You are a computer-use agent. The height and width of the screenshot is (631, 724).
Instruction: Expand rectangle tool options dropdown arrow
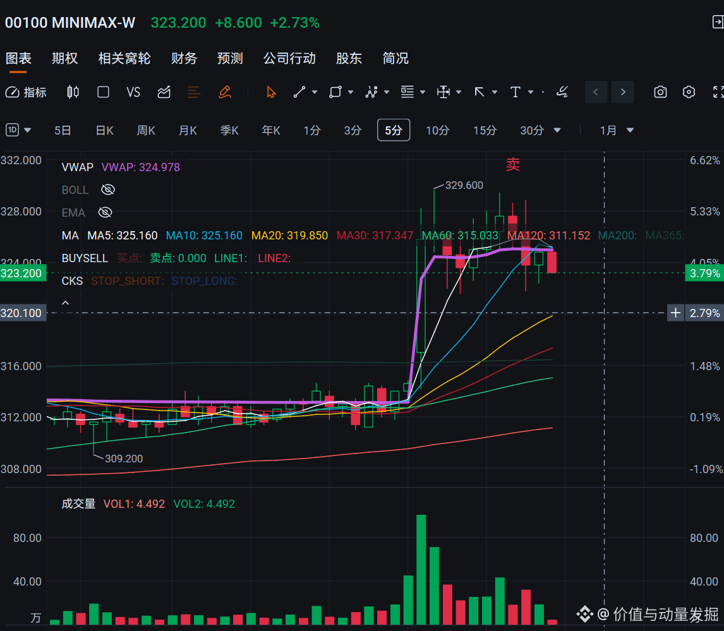pos(351,92)
